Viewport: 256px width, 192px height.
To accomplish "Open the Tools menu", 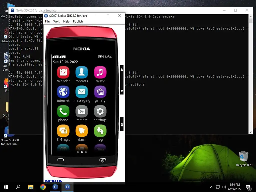I will tap(56, 21).
